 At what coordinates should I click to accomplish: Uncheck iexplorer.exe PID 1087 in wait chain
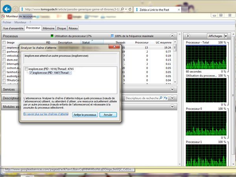pos(31,73)
